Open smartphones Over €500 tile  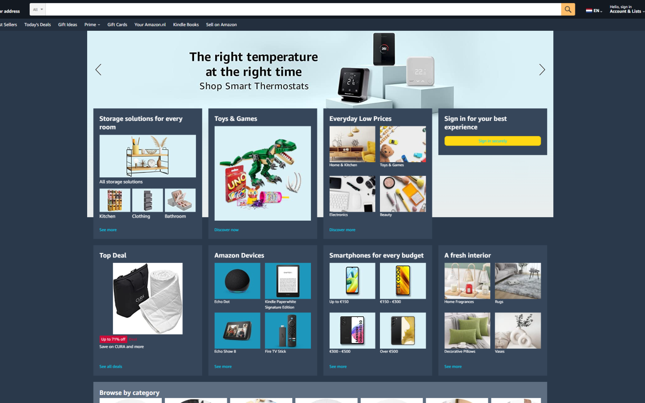(403, 330)
